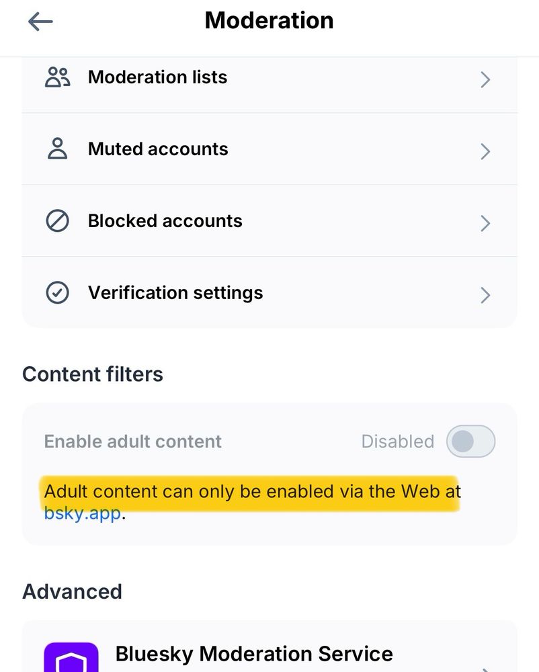Expand Verification settings with the right arrow

(485, 295)
